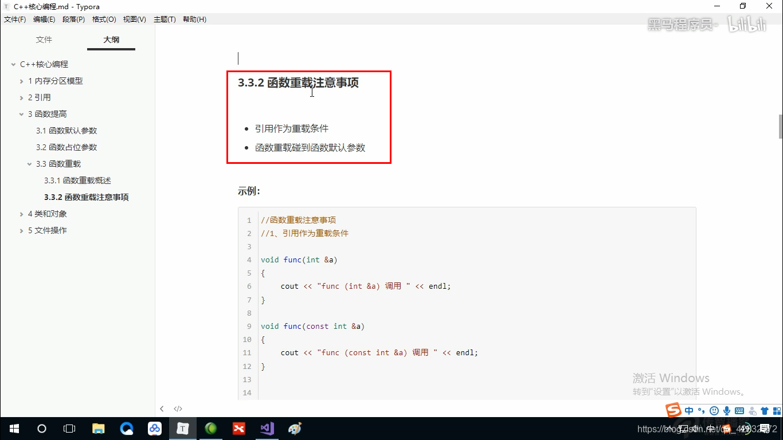Open the paint palette taskbar app
Image resolution: width=783 pixels, height=440 pixels.
point(295,429)
